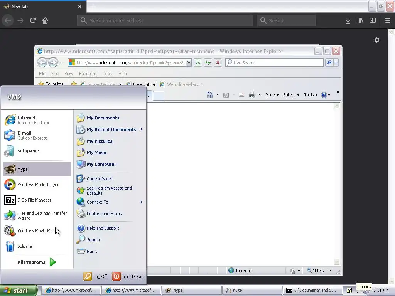
Task: Open IE Edit menu
Action: tap(55, 74)
